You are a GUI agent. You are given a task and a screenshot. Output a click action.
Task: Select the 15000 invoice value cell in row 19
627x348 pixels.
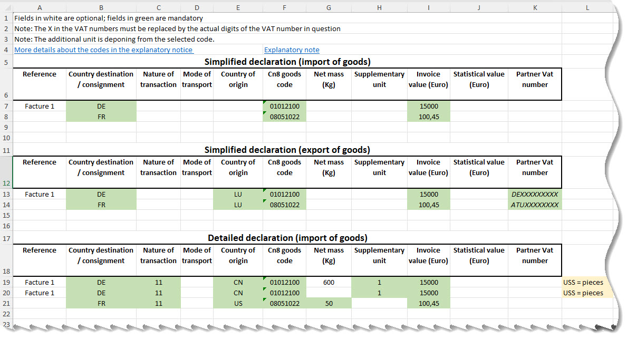428,282
